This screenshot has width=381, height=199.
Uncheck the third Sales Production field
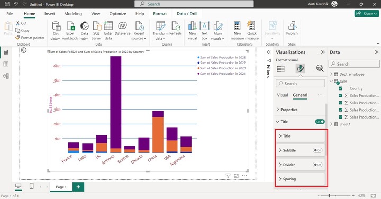pos(340,110)
